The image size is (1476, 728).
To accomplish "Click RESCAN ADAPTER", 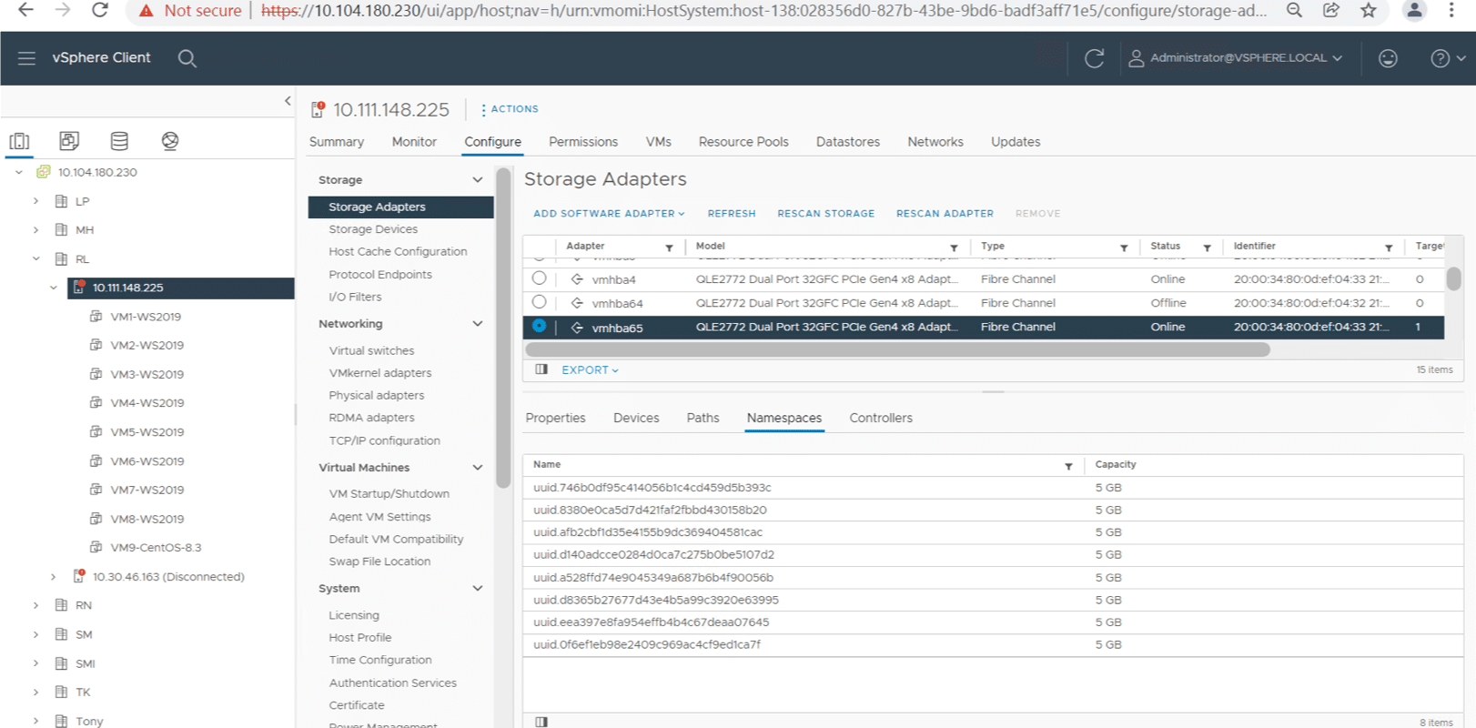I will [945, 214].
